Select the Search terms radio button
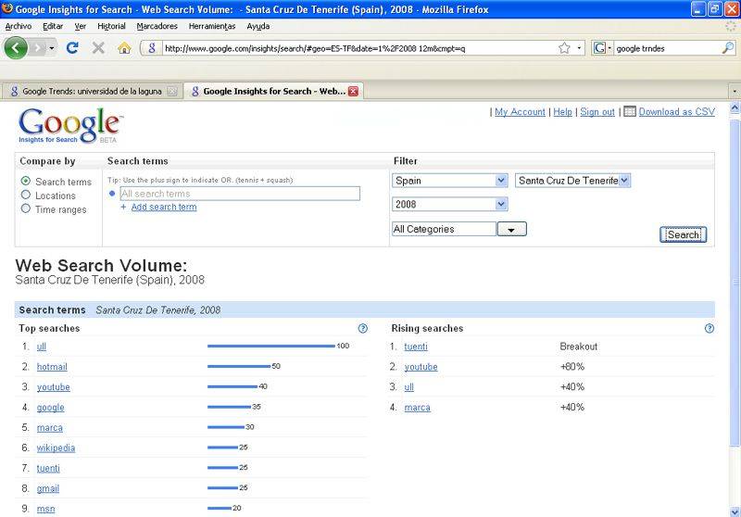The width and height of the screenshot is (741, 517). (x=26, y=182)
